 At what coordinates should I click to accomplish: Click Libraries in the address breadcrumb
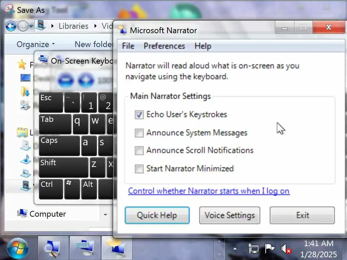[74, 26]
